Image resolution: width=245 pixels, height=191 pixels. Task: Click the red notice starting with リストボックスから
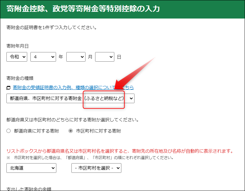tap(120, 151)
